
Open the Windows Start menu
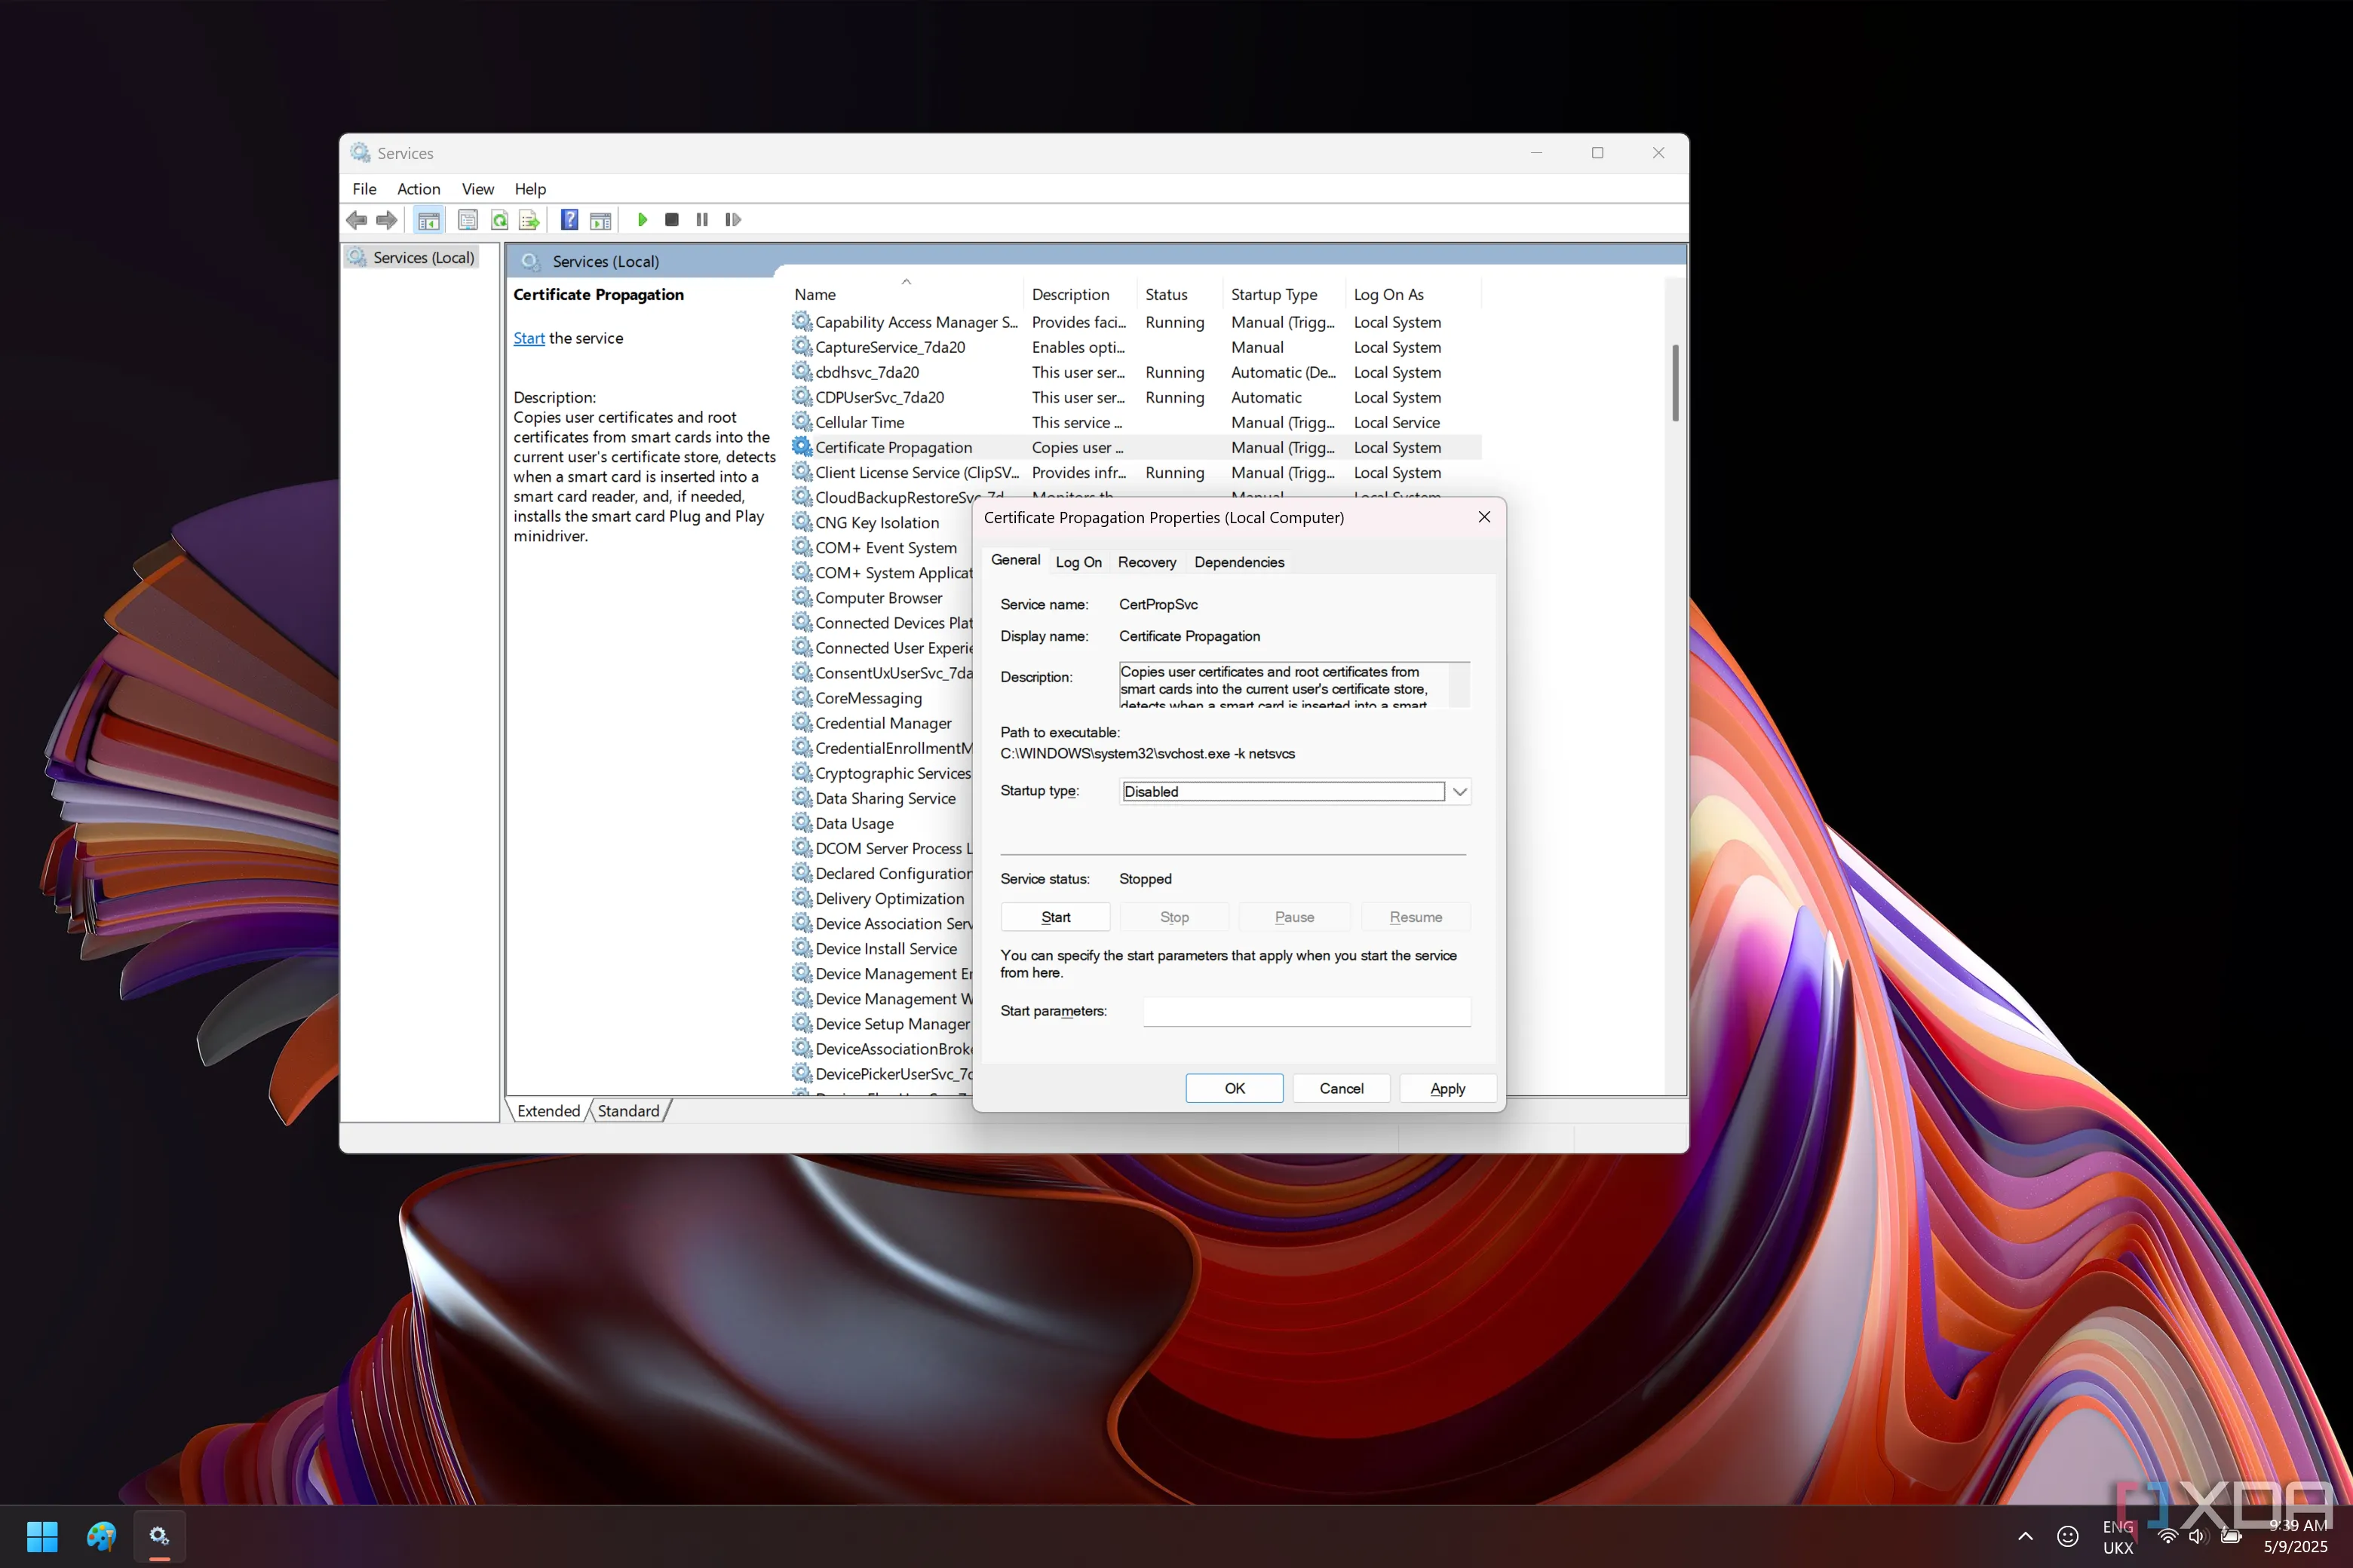[42, 1536]
